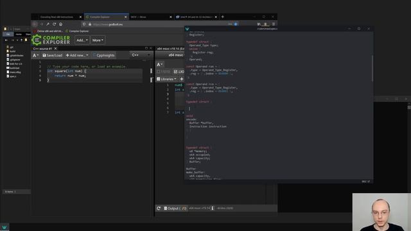Open a new browser tab
411x231 pixels.
[223, 17]
